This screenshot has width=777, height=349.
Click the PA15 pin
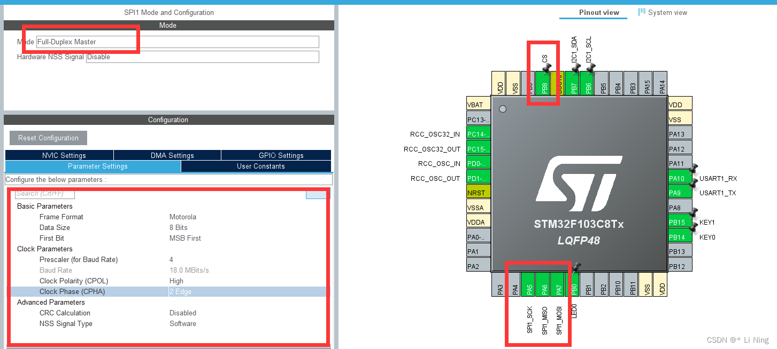(x=647, y=83)
